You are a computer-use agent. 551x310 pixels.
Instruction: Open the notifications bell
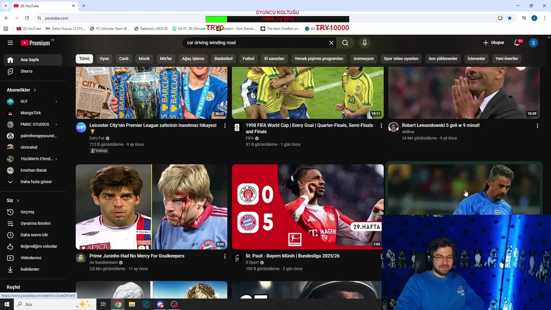(x=517, y=43)
